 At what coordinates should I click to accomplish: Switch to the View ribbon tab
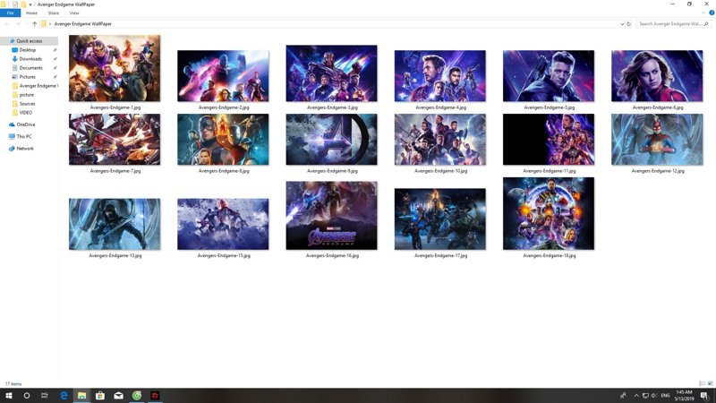(74, 13)
